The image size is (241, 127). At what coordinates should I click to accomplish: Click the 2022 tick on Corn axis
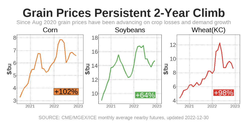tap(54, 106)
